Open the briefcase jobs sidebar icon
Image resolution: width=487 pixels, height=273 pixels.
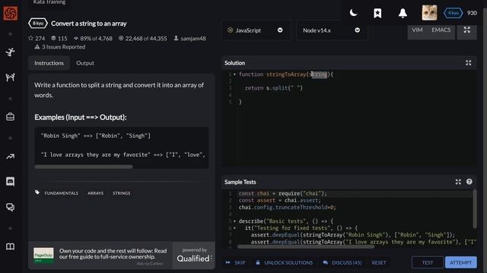click(10, 117)
